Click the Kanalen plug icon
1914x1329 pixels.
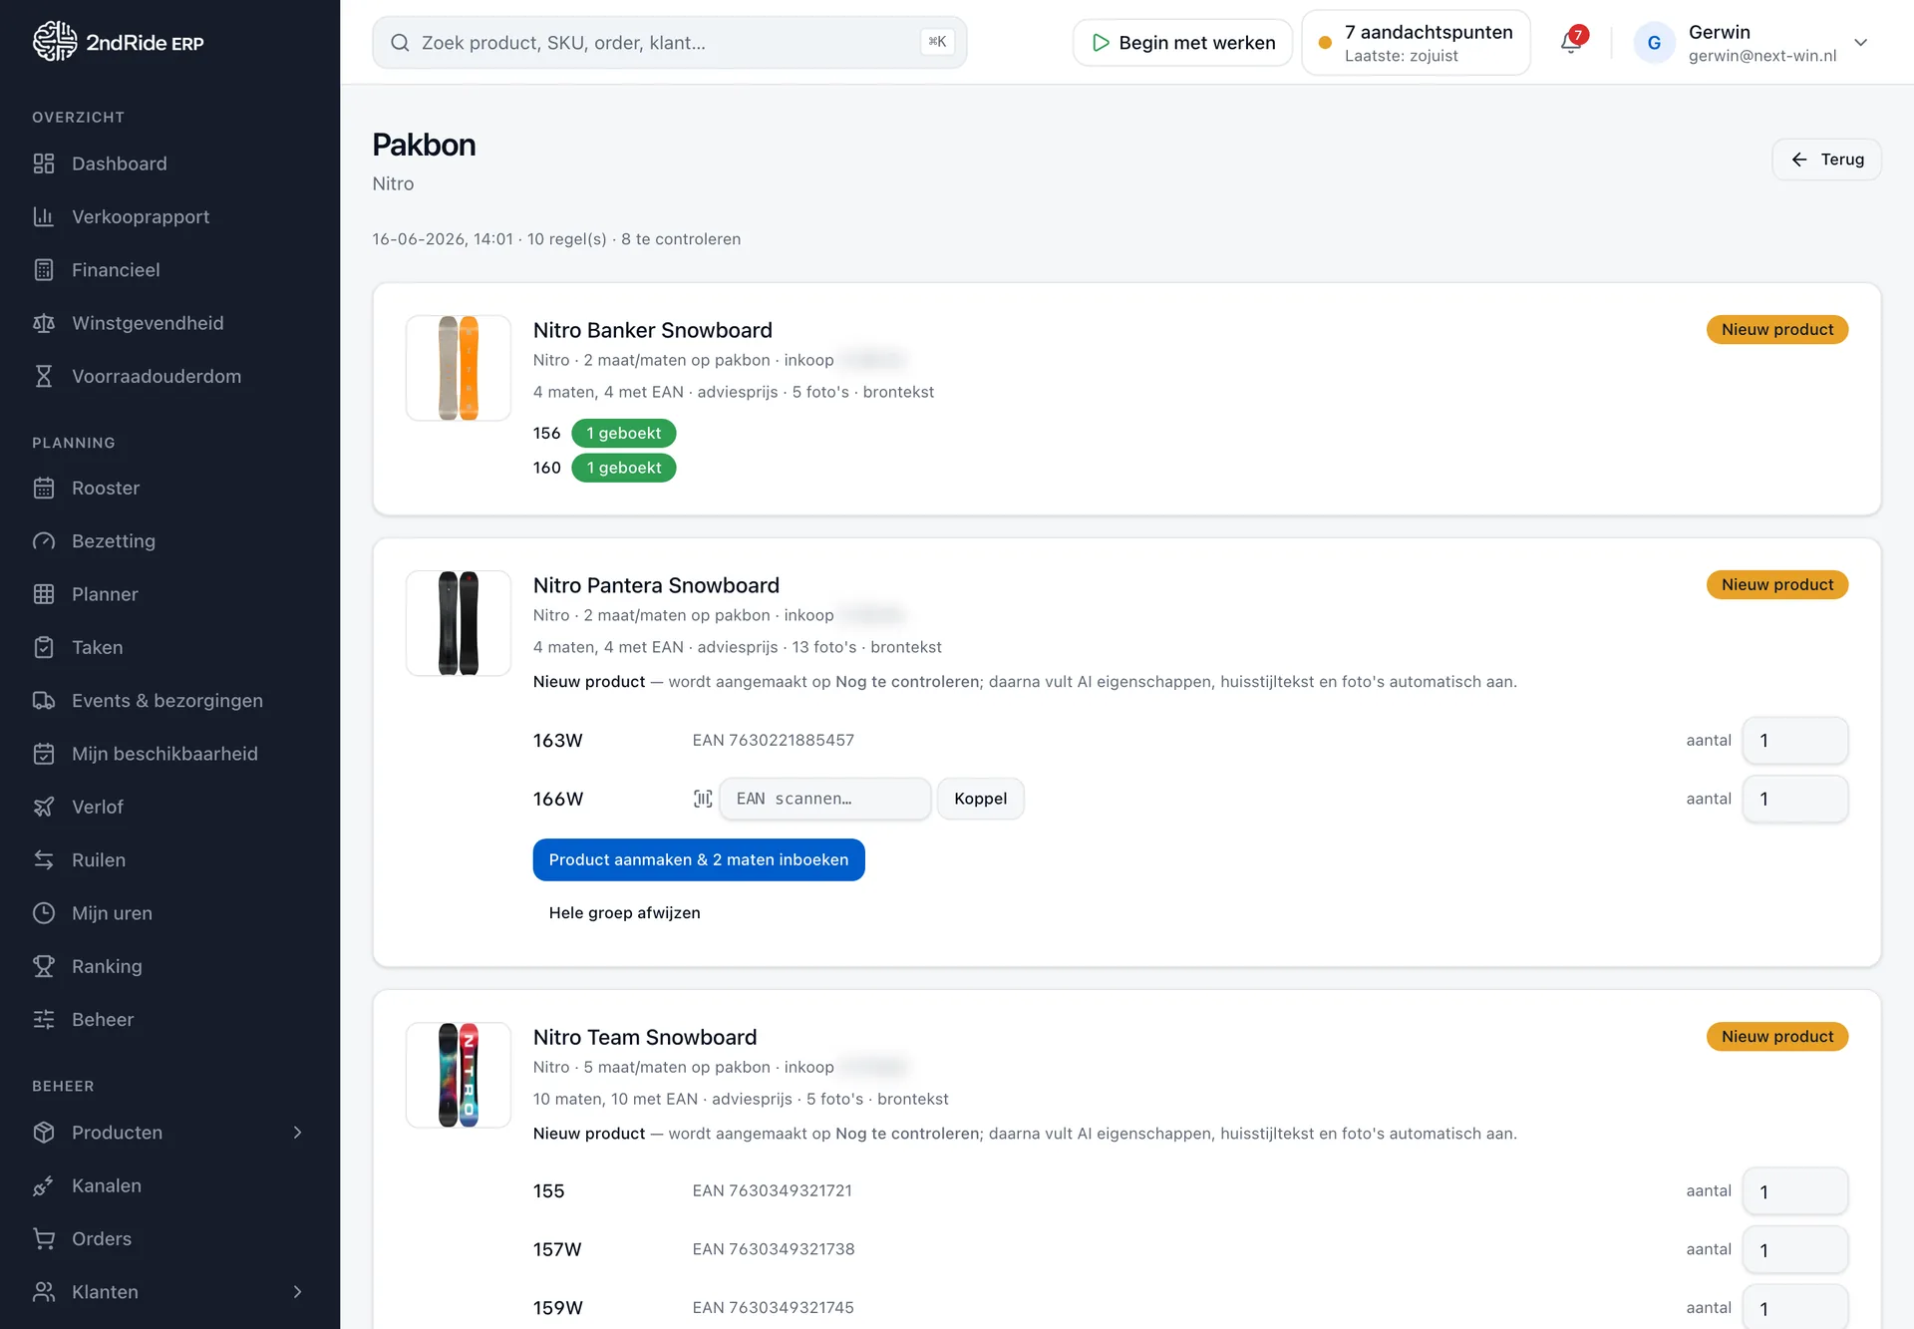pos(44,1185)
